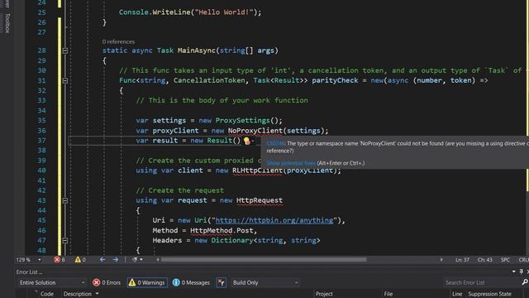
Task: Click the Show potential fixes link
Action: pyautogui.click(x=291, y=163)
